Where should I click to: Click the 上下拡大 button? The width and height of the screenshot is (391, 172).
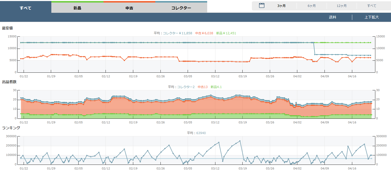tap(371, 17)
